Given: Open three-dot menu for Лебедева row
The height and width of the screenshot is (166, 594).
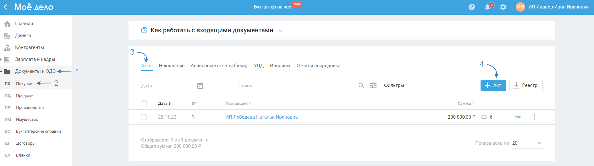Looking at the screenshot, I should click(x=534, y=117).
